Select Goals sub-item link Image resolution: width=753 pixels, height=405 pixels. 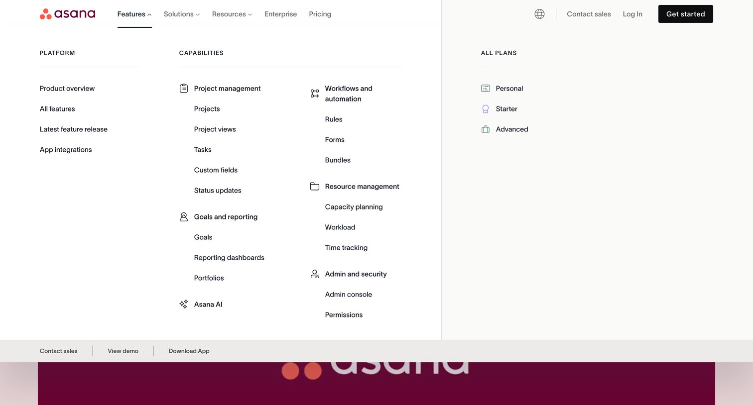(x=203, y=237)
